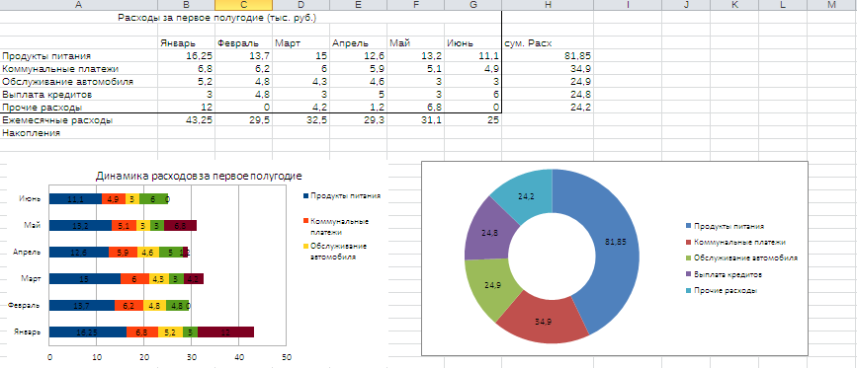Screen dimensions: 857x368
Task: Click the 'Прочие расходы' donut legend entry
Action: click(722, 291)
